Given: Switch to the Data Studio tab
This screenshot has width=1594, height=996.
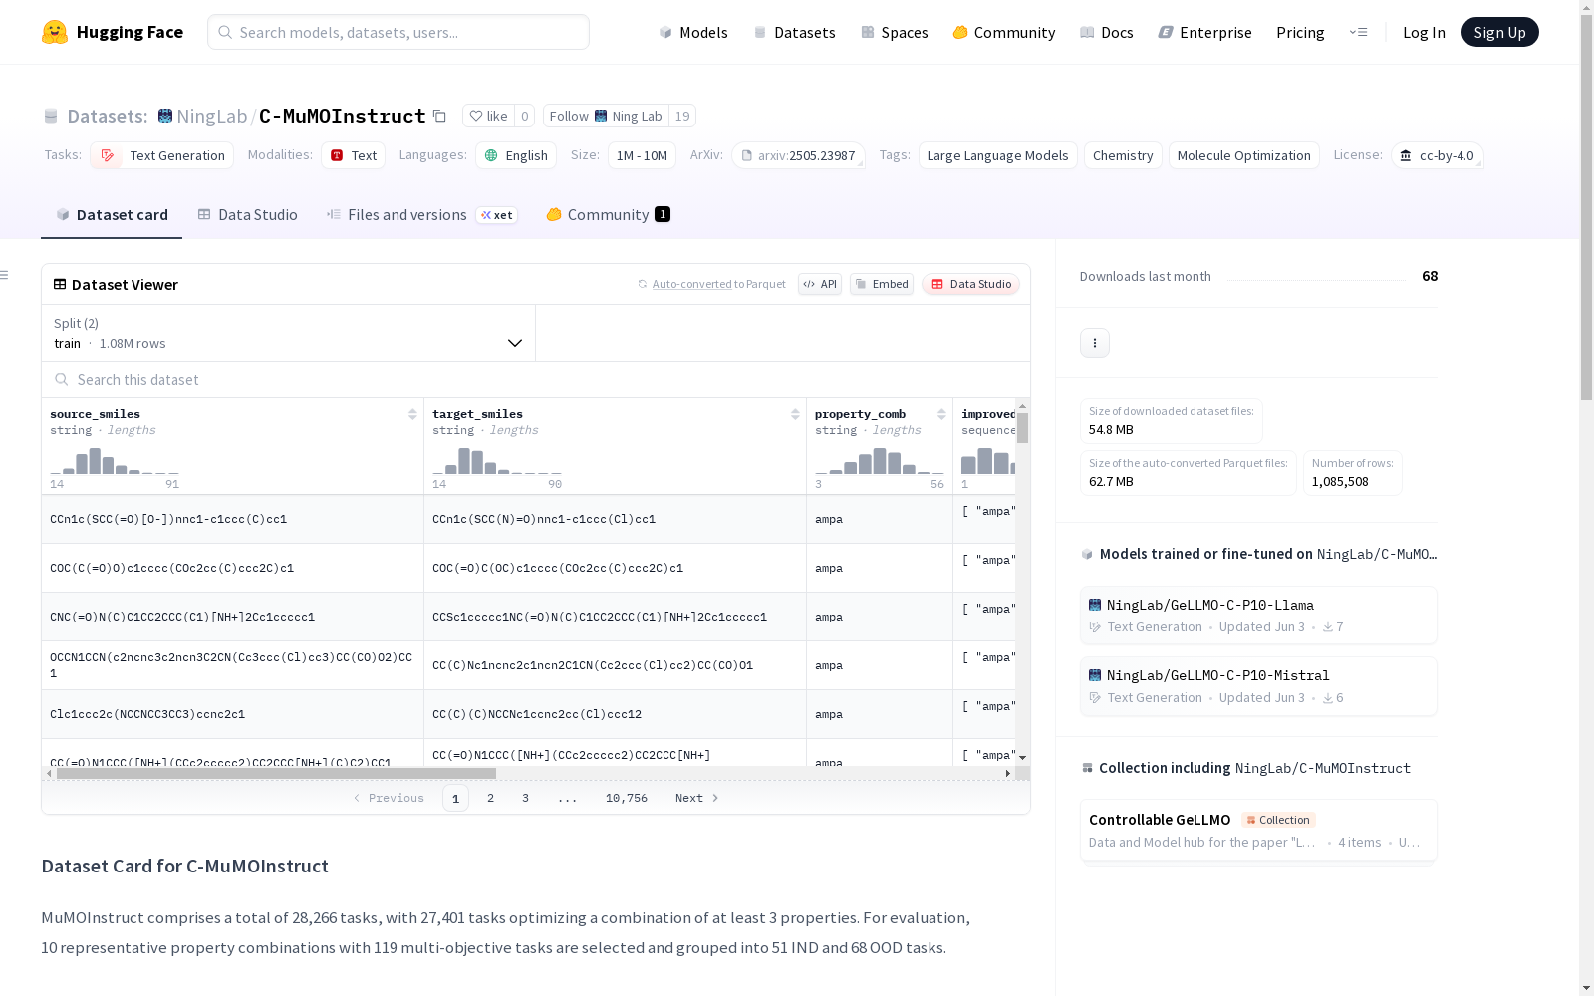Looking at the screenshot, I should pyautogui.click(x=248, y=215).
